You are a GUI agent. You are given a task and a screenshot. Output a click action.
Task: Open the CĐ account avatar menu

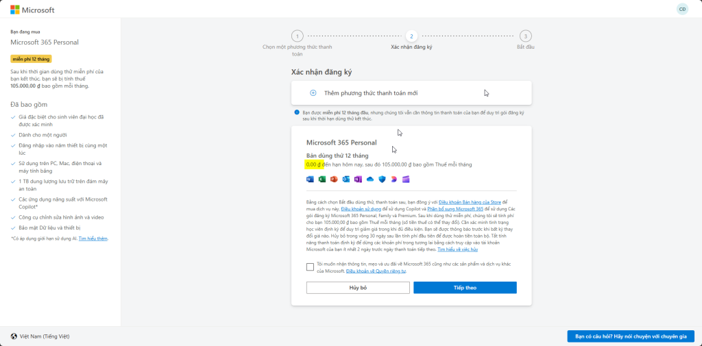point(681,9)
